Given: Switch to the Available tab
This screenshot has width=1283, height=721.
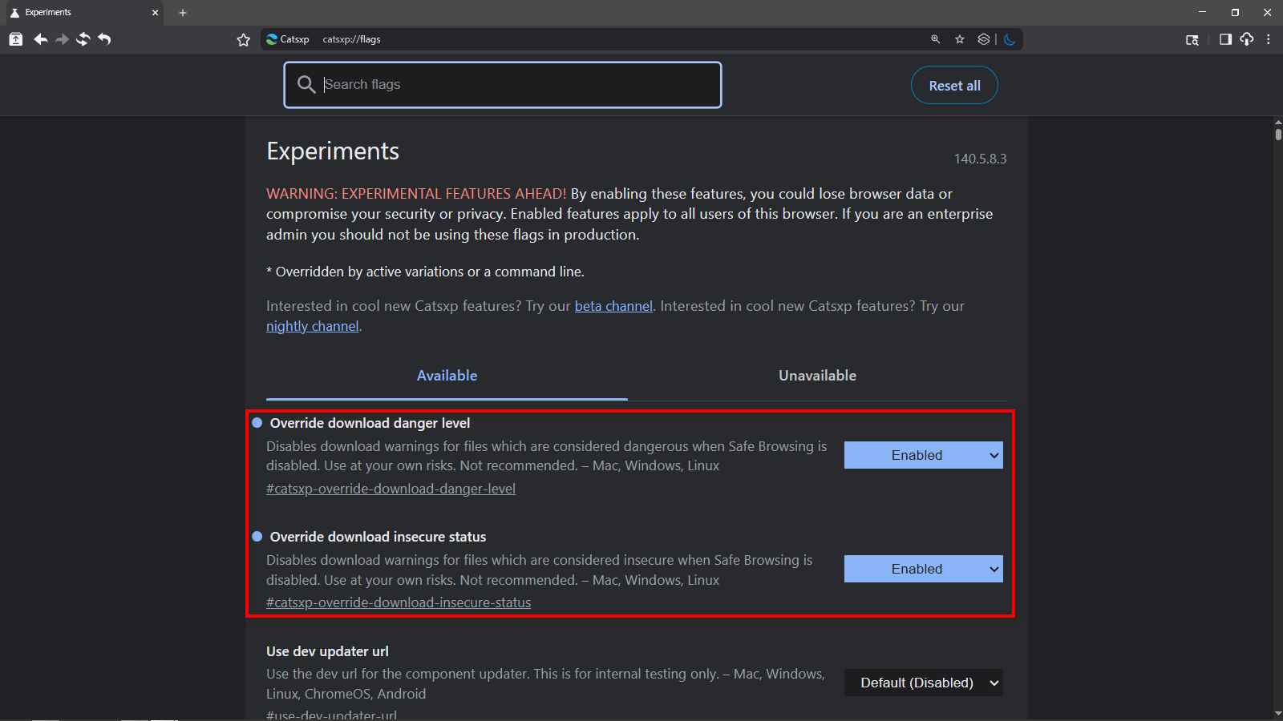Looking at the screenshot, I should (x=447, y=376).
